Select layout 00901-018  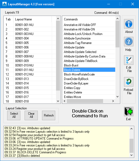(x=30, y=101)
